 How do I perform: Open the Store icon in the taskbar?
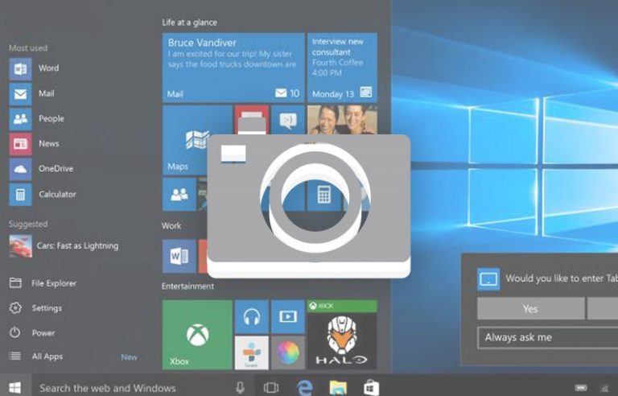tap(371, 387)
